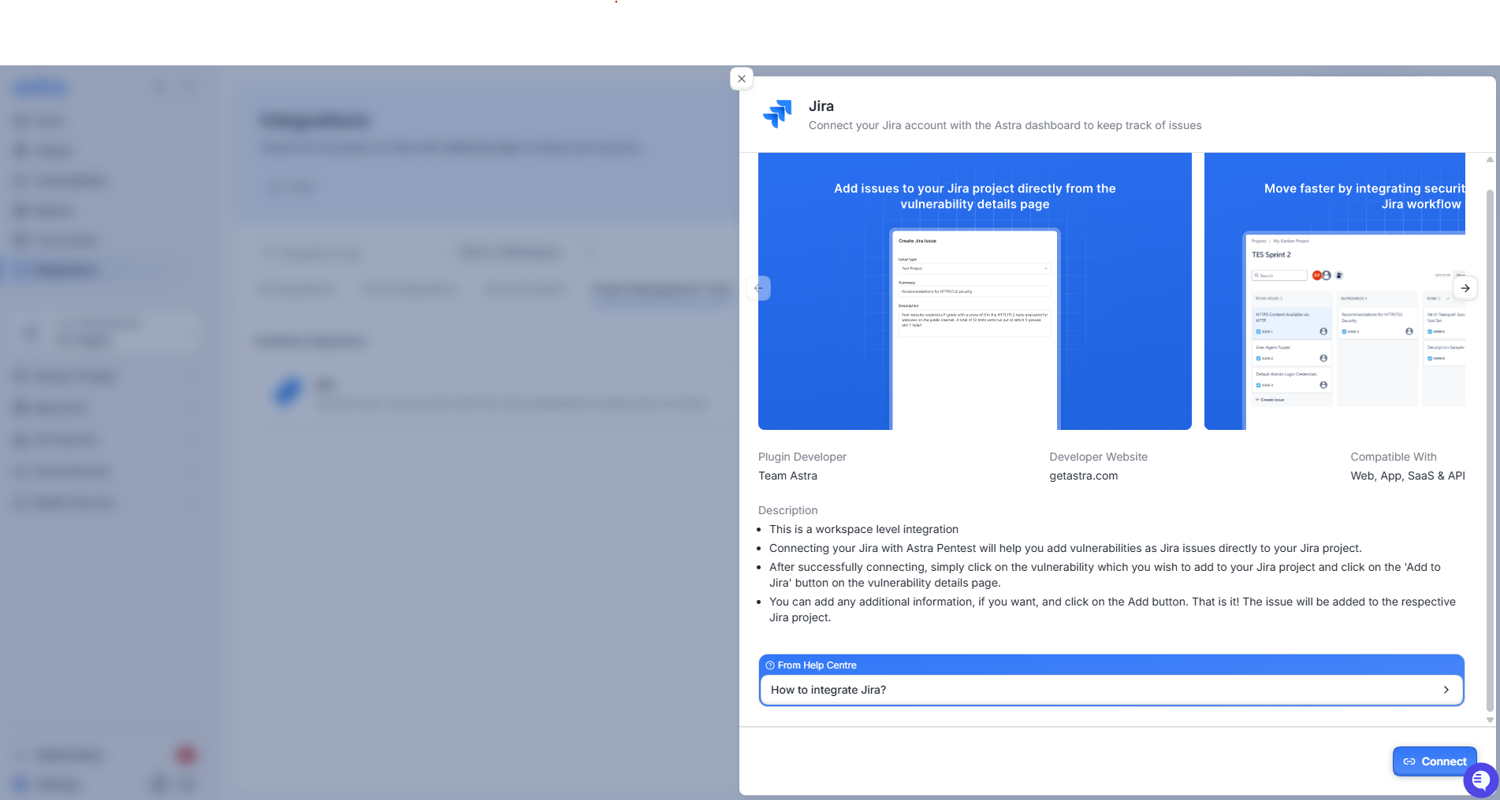Screen dimensions: 1500x800
Task: Advance to the next carousel slide
Action: click(x=1465, y=288)
